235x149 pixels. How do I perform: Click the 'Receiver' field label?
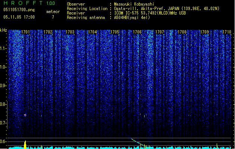point(76,13)
